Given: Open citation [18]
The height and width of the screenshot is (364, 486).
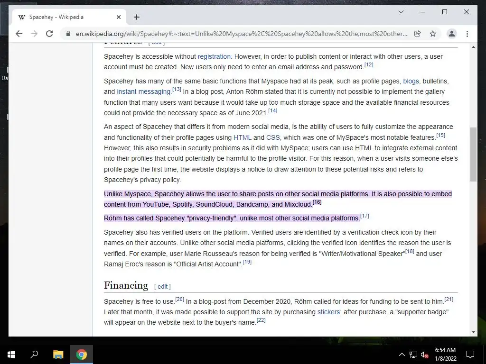Looking at the screenshot, I should (410, 251).
